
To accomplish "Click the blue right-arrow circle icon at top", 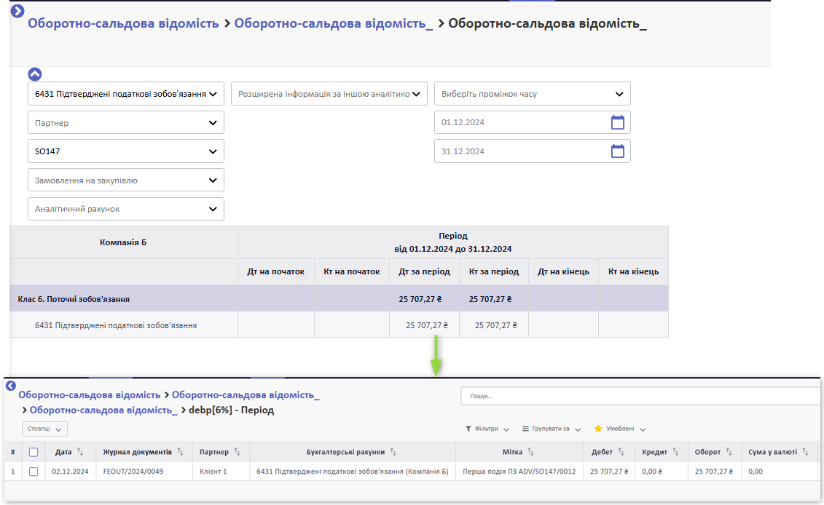I will click(17, 10).
